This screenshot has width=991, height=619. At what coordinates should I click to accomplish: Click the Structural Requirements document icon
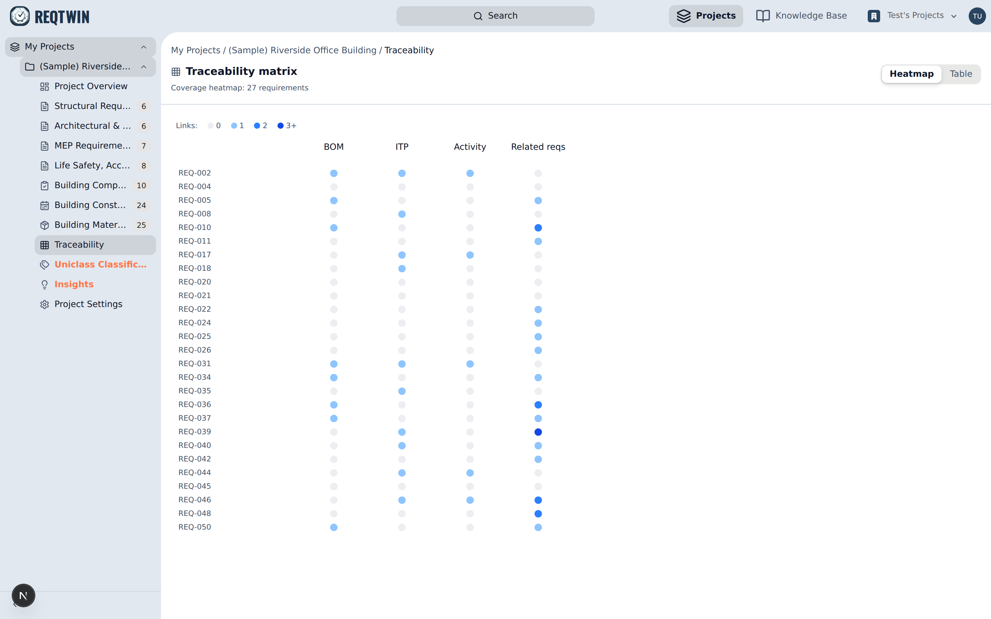pyautogui.click(x=45, y=106)
